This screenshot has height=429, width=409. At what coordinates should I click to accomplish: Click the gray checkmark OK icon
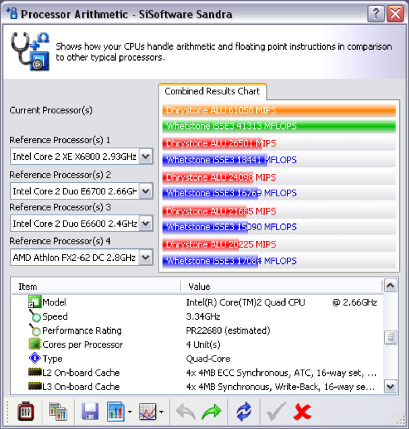(276, 411)
